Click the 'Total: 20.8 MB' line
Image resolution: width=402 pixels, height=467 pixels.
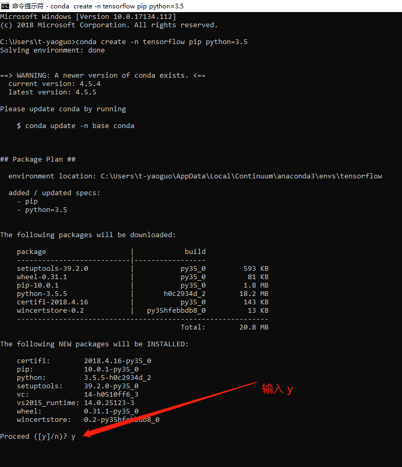[224, 327]
